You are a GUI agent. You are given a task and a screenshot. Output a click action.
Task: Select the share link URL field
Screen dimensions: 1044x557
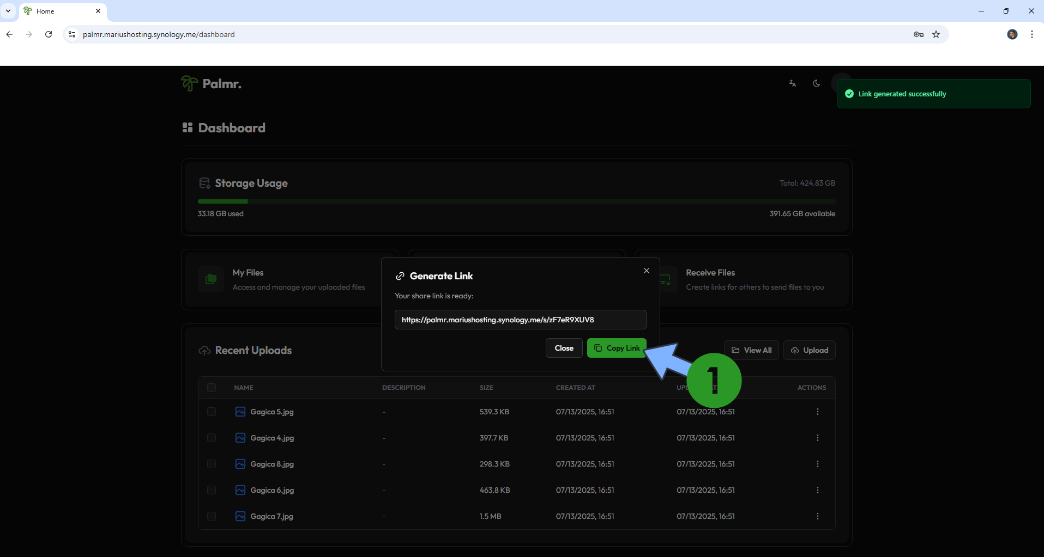coord(520,320)
